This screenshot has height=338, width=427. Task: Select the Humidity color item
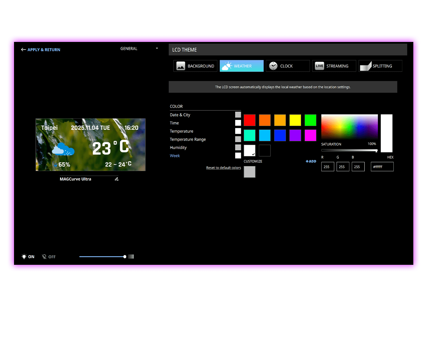(178, 147)
